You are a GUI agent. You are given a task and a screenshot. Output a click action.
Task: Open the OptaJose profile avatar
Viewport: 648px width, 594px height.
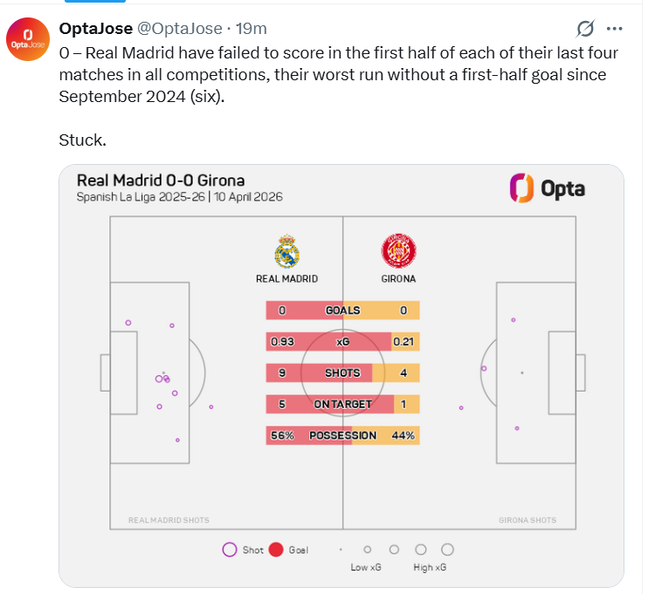pyautogui.click(x=29, y=39)
